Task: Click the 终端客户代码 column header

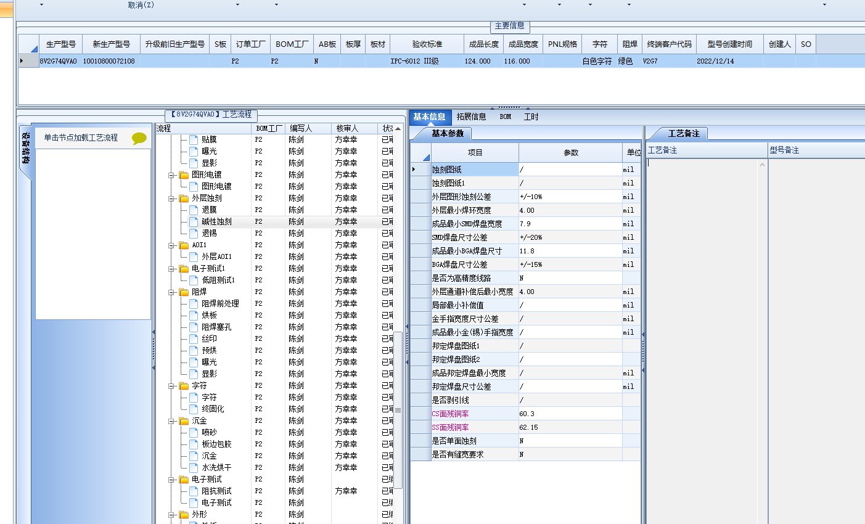Action: click(670, 44)
